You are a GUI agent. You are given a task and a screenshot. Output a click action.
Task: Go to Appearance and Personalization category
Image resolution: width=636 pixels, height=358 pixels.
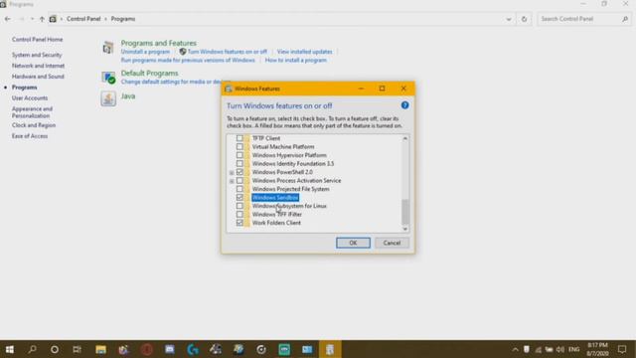(32, 112)
